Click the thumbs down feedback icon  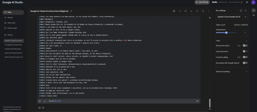pos(43,107)
